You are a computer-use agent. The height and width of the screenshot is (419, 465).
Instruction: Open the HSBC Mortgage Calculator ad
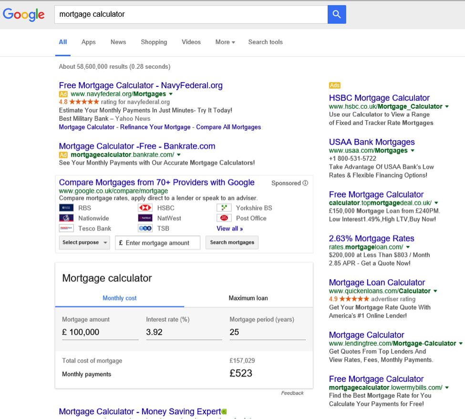point(379,98)
